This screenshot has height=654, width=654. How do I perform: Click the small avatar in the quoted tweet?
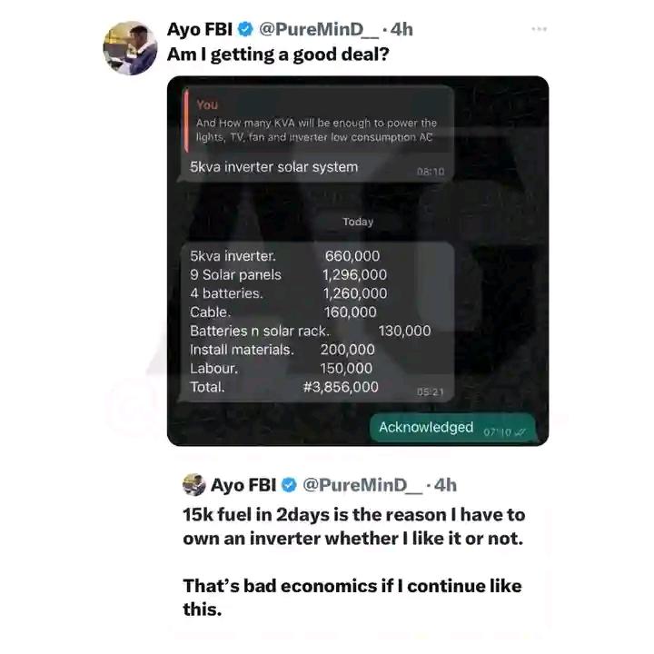(194, 485)
